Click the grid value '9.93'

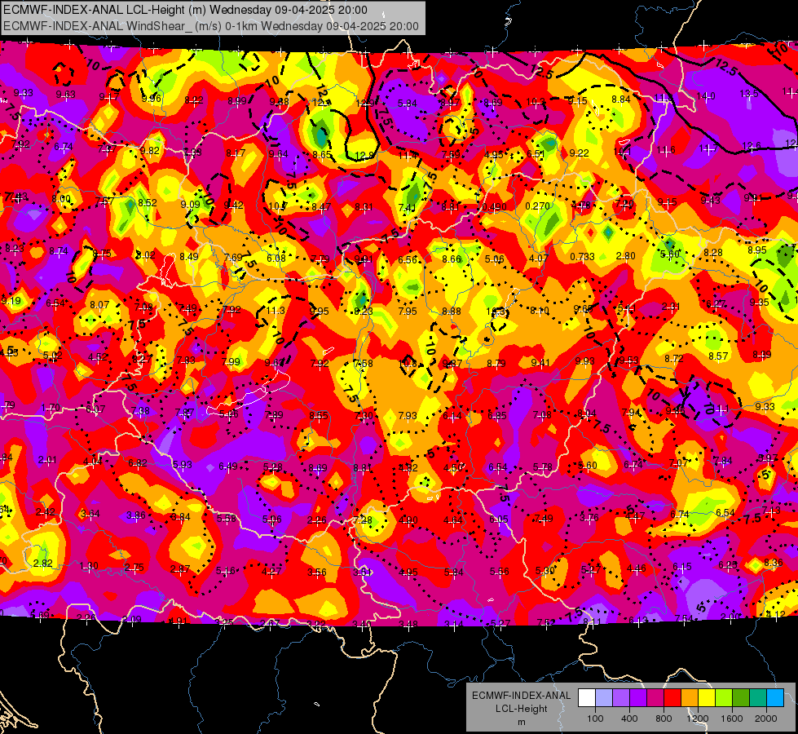[x=585, y=361]
